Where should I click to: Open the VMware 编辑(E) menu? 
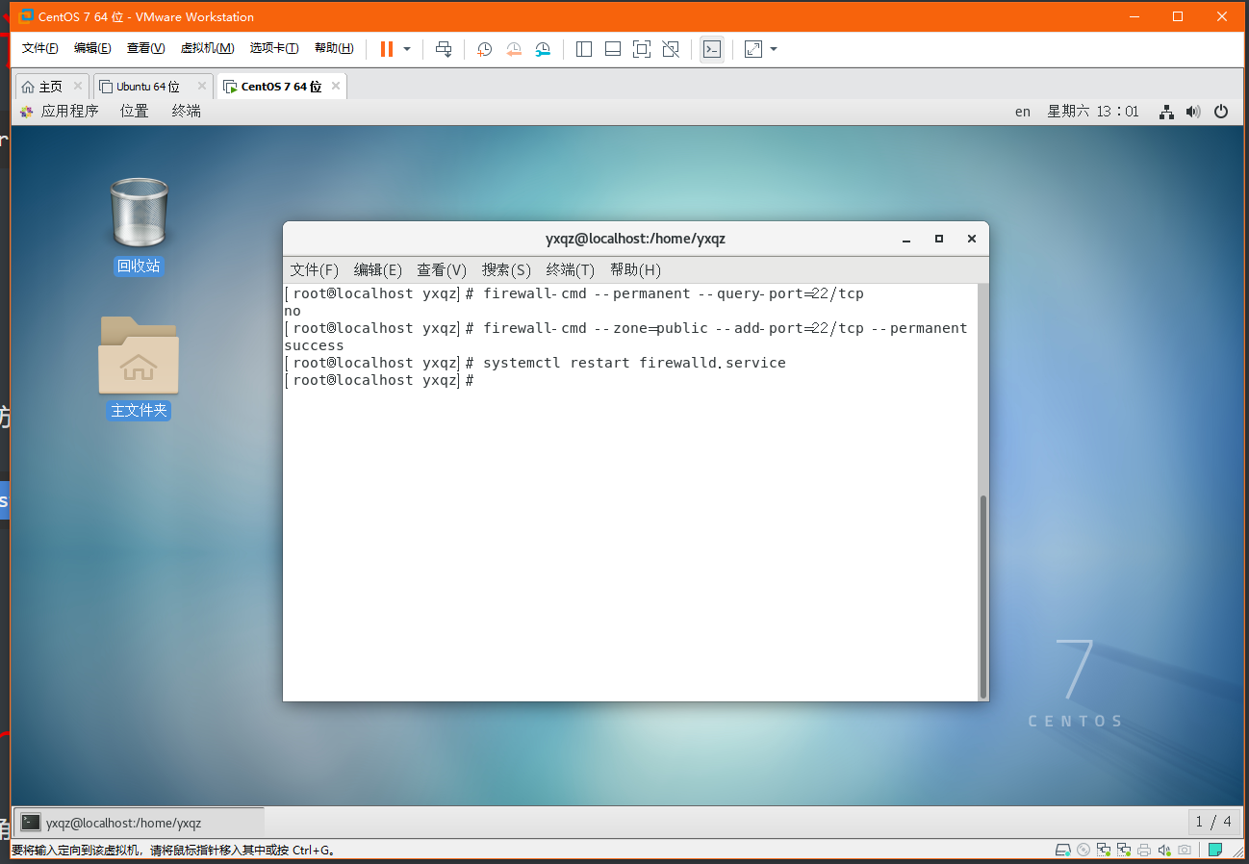tap(92, 48)
